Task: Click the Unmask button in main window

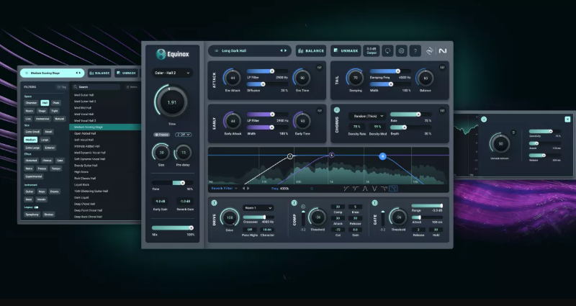Action: (x=346, y=50)
